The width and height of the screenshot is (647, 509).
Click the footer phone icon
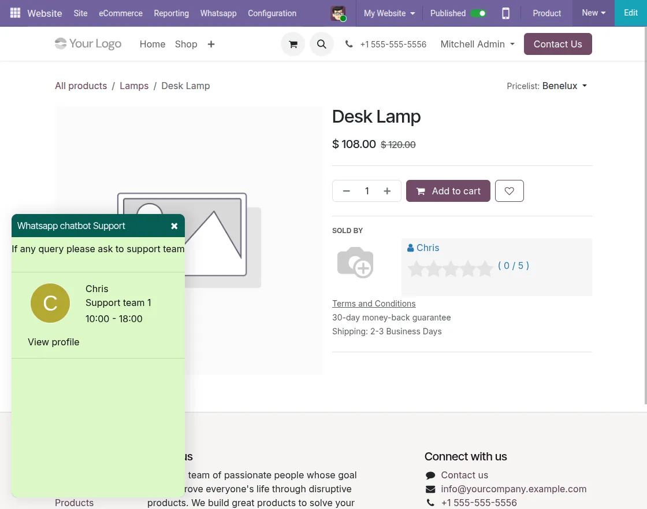[430, 503]
